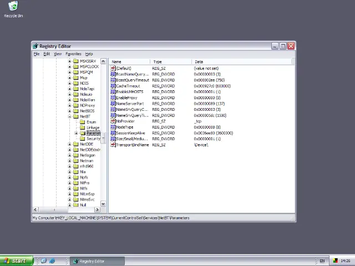Select the EnableLMHOSTS DWORD icon

tap(113, 92)
